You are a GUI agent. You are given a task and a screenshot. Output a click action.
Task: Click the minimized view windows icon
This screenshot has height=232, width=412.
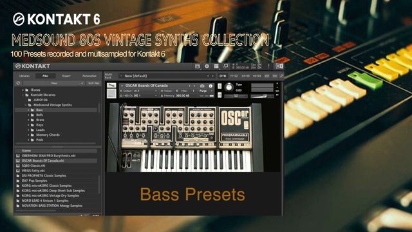[225, 66]
